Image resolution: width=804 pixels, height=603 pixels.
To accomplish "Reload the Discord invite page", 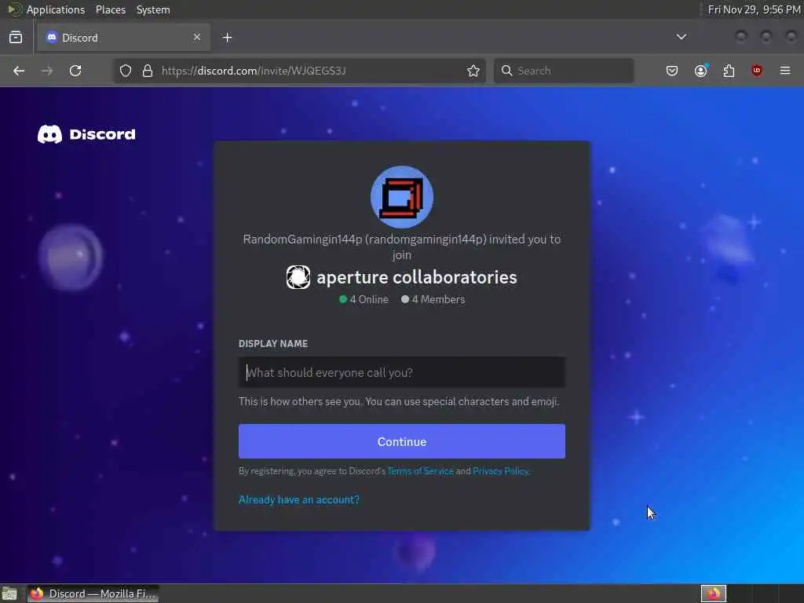I will pos(75,71).
